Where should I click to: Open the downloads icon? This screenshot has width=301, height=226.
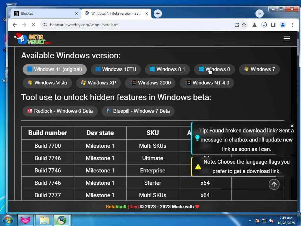264,25
